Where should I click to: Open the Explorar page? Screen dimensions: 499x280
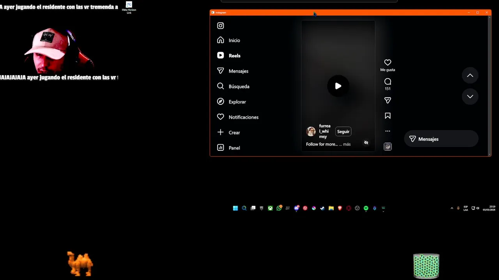(x=232, y=102)
